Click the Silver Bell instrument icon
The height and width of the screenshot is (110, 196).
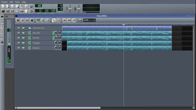pos(30,33)
